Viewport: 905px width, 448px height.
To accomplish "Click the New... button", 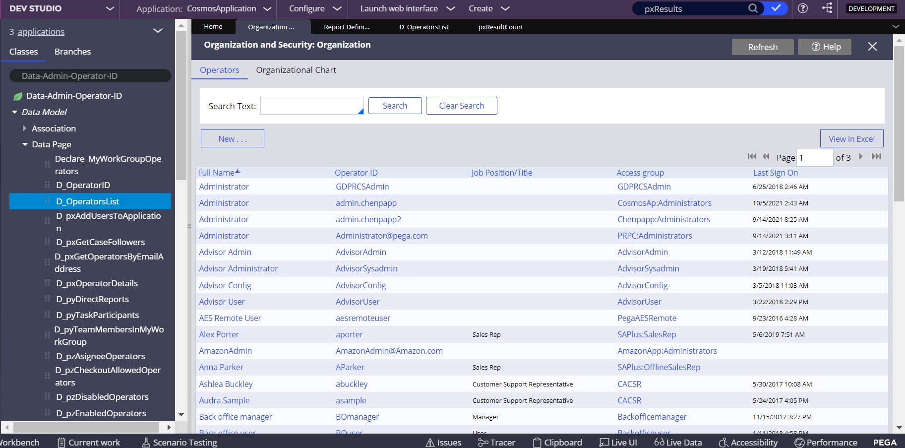I will pyautogui.click(x=233, y=139).
